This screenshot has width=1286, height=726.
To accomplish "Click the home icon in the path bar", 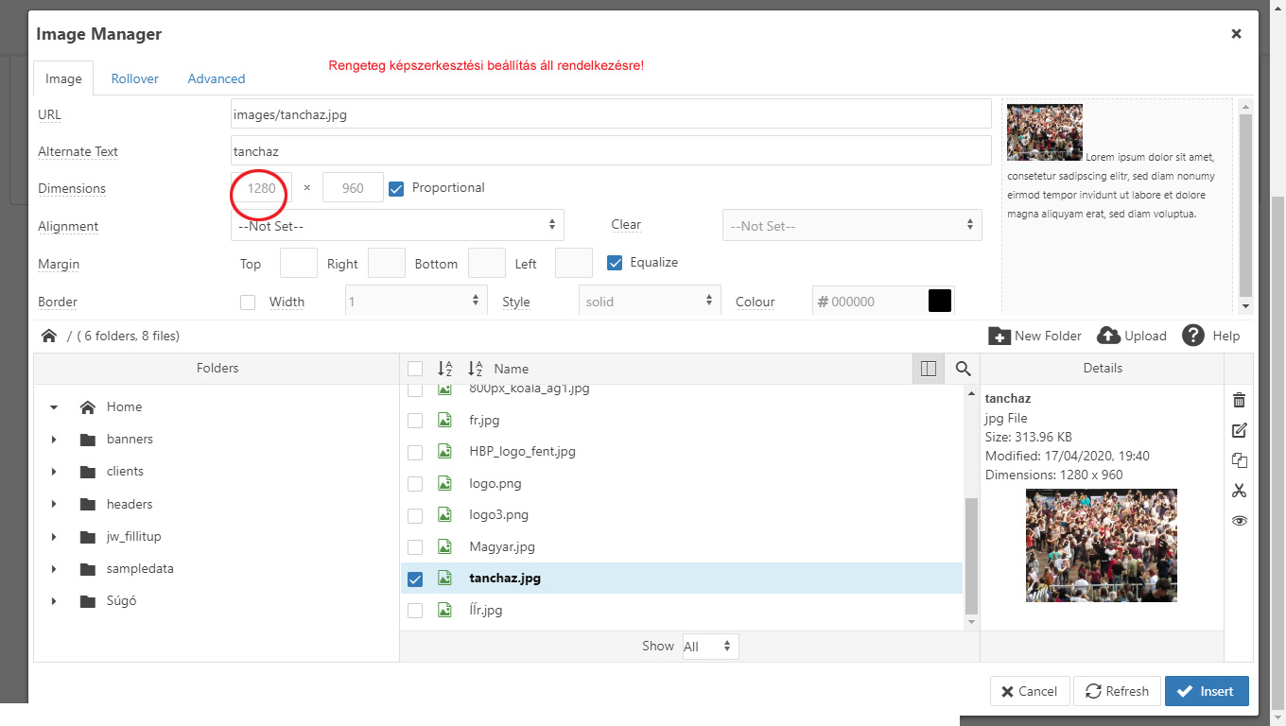I will [49, 336].
